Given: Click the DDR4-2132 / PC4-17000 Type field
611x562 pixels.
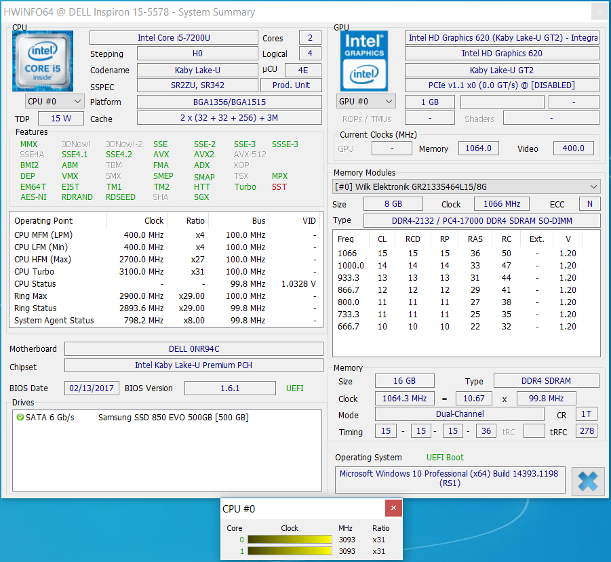Looking at the screenshot, I should point(482,221).
